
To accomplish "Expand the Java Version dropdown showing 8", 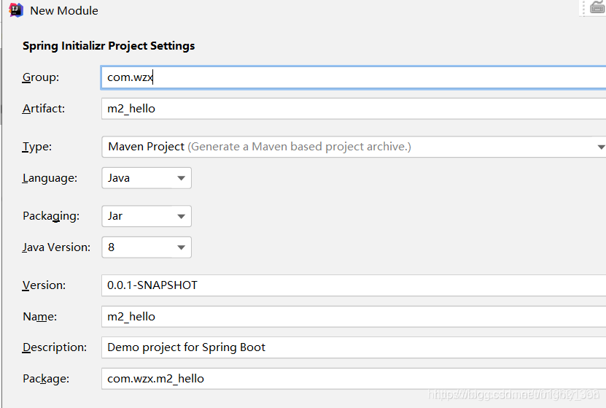I will (x=147, y=247).
